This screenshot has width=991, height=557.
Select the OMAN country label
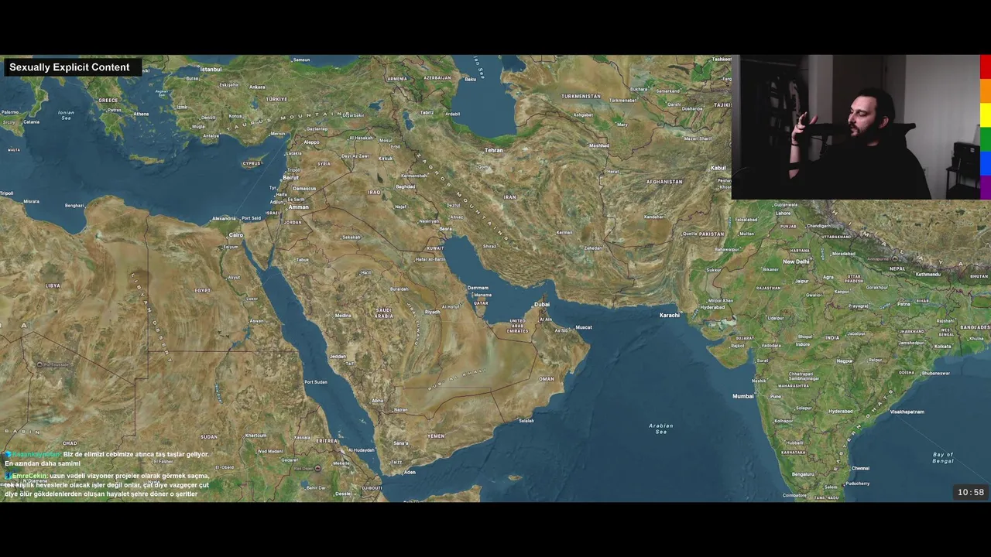547,379
